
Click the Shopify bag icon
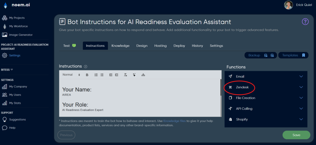tap(230, 119)
